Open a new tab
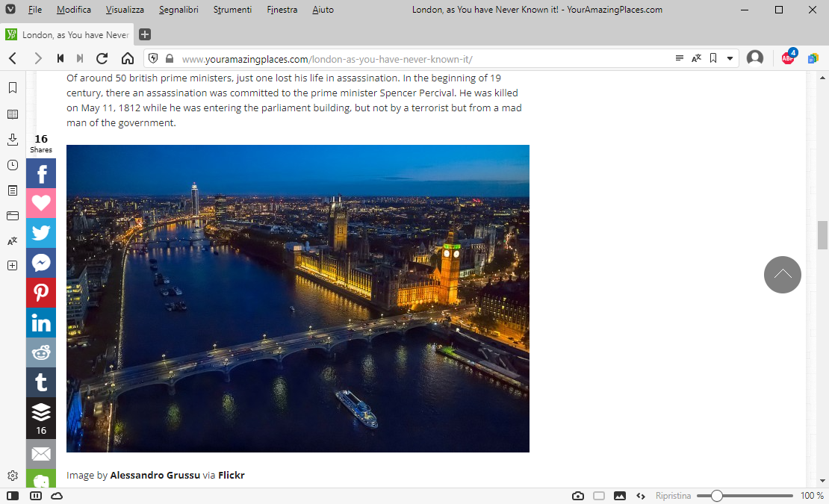This screenshot has width=829, height=504. point(145,34)
